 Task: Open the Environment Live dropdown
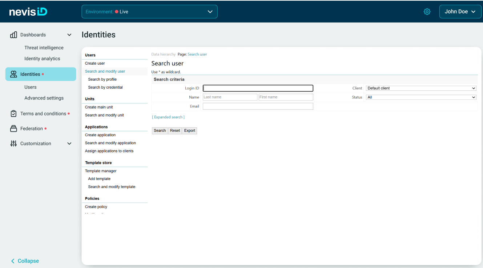click(149, 12)
